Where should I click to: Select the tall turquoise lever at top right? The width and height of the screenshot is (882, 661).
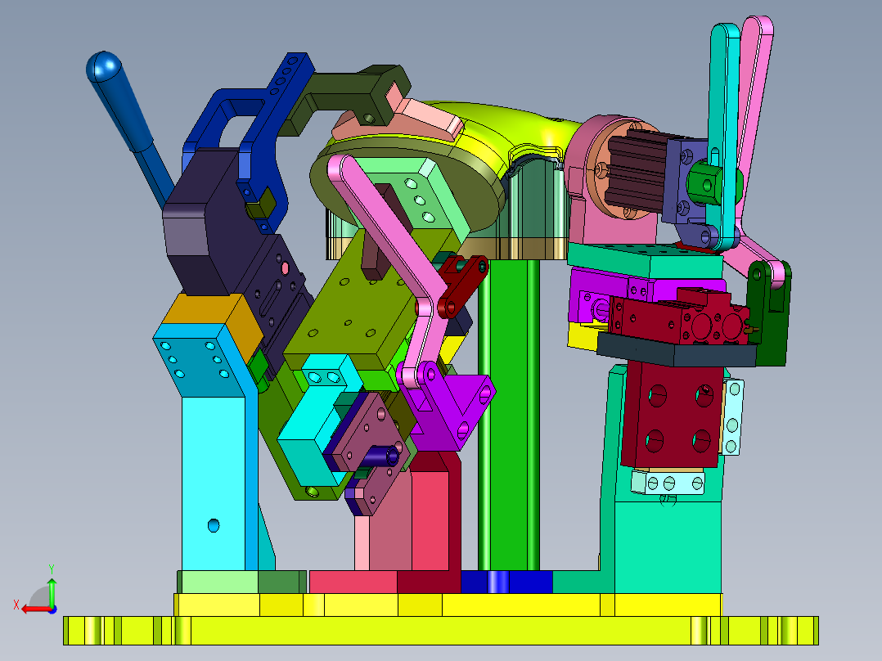725,135
